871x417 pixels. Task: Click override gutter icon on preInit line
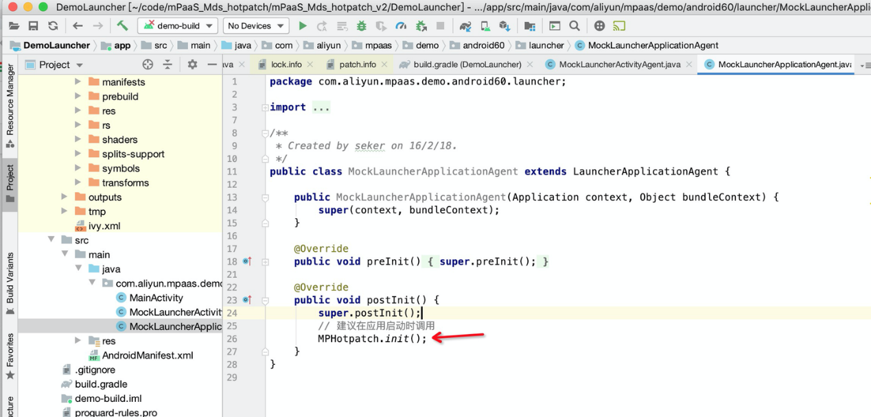pos(248,261)
